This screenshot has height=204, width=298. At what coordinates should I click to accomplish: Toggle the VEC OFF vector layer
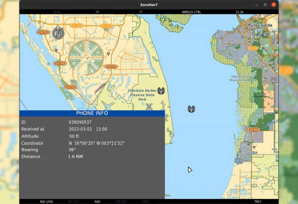73,201
